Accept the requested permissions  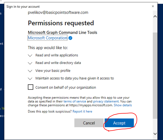tap(119, 123)
